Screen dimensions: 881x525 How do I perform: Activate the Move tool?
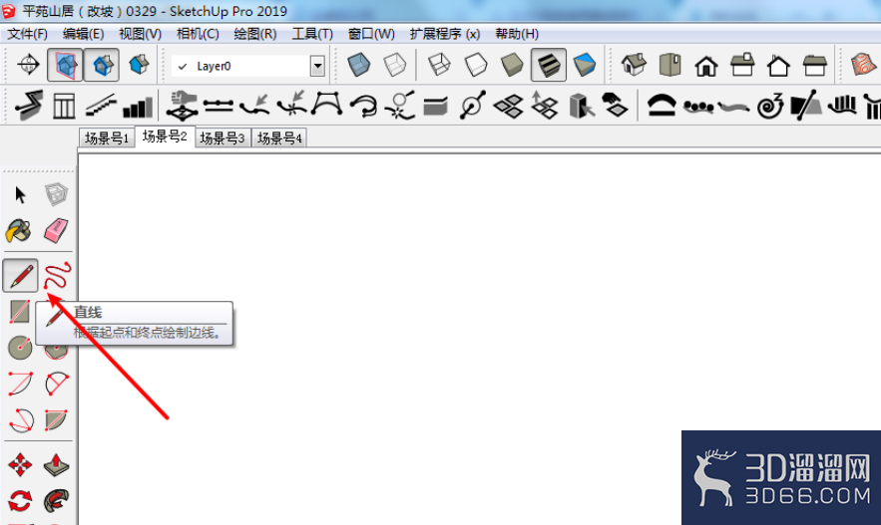(20, 465)
